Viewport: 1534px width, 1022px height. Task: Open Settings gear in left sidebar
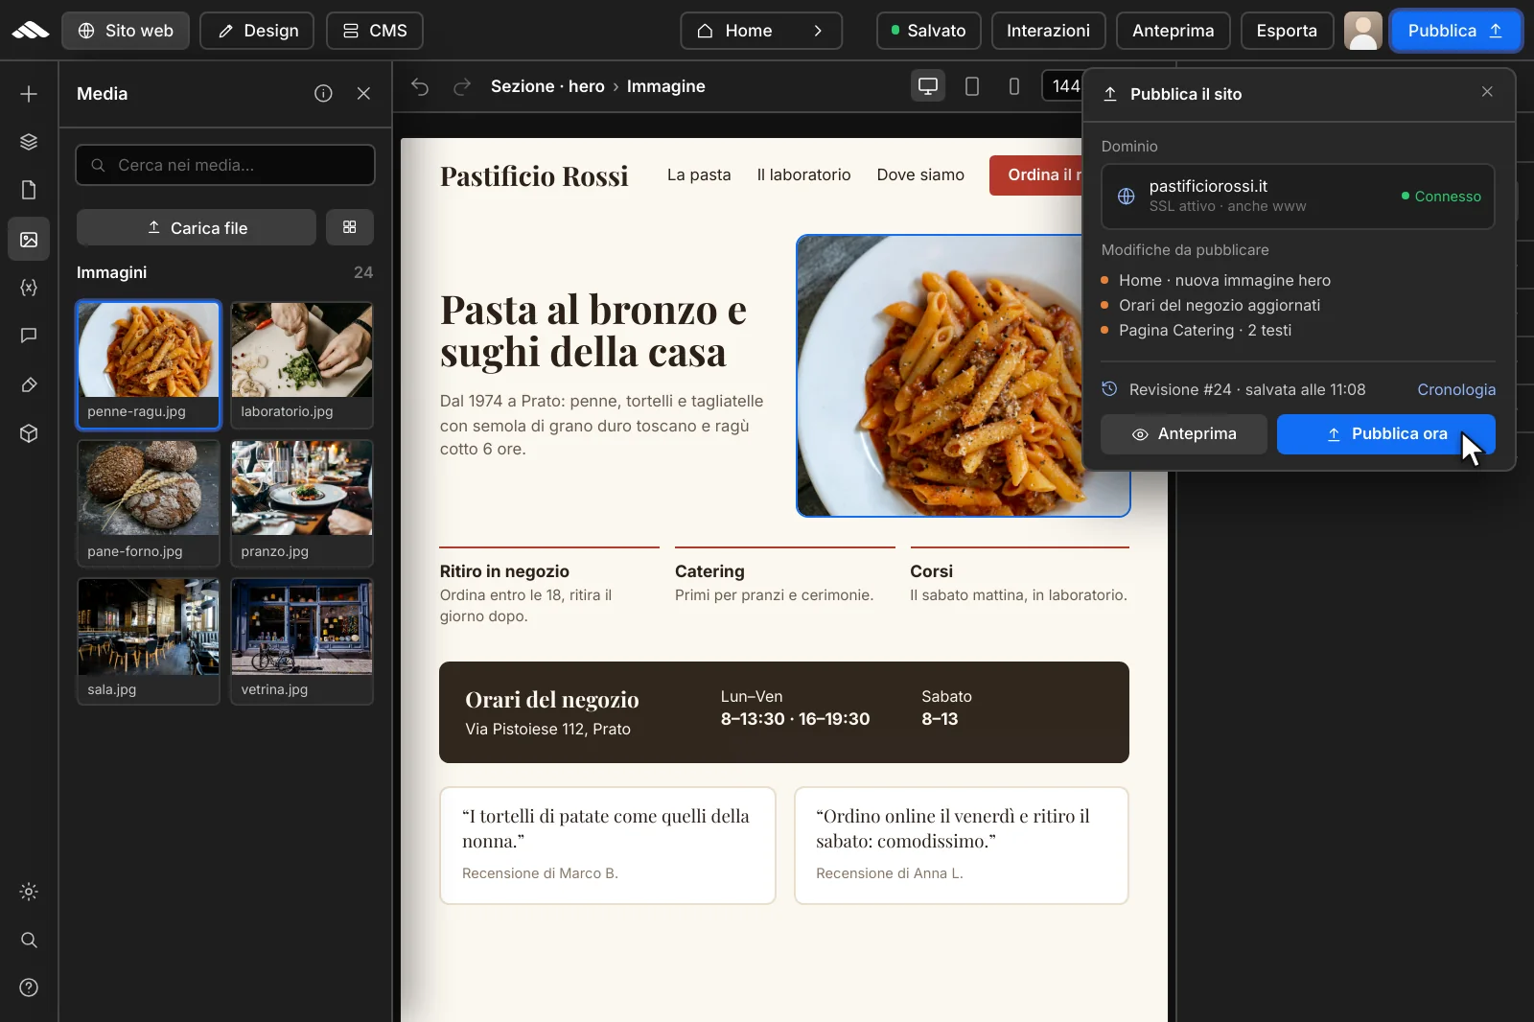point(29,892)
